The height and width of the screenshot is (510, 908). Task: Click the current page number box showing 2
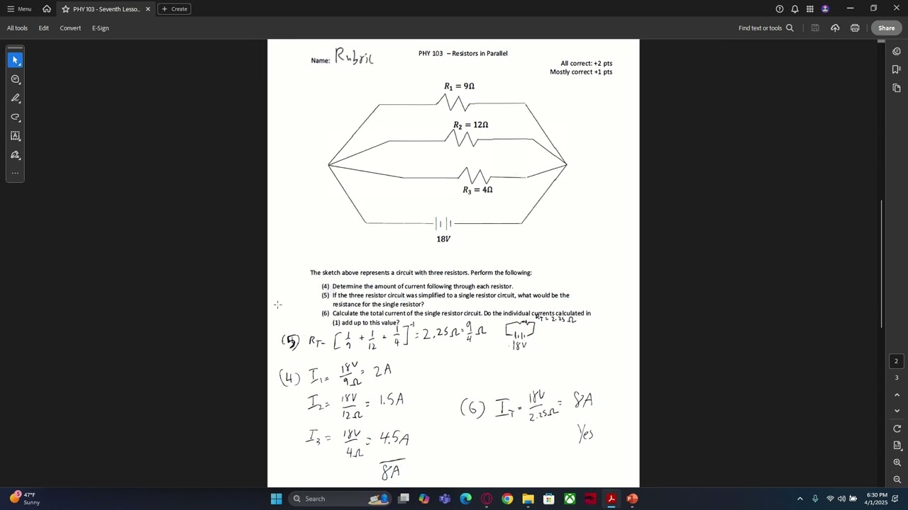pos(896,361)
